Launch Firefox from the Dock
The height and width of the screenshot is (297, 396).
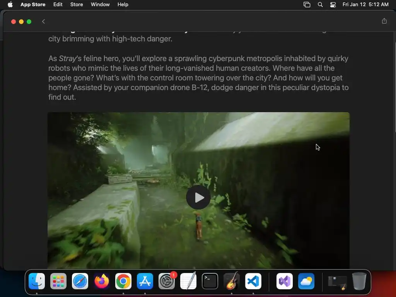(102, 281)
